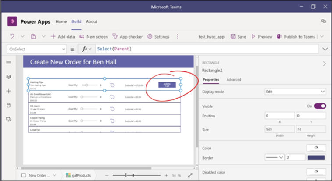Expand the toolbar chevron after Publish to Teams

pyautogui.click(x=322, y=37)
